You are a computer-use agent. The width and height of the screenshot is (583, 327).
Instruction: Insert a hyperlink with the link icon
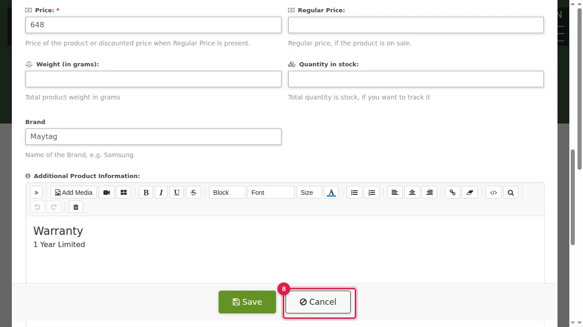(x=452, y=193)
